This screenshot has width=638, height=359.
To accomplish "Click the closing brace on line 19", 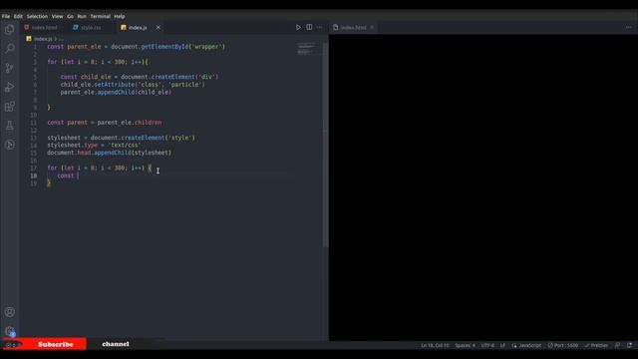I will point(49,183).
